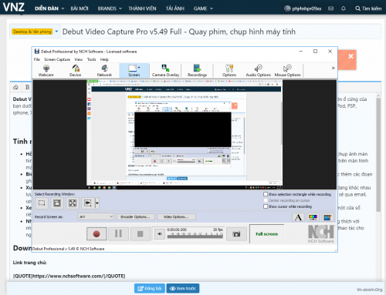Open Audio Options
This screenshot has height=295, width=386.
pos(258,71)
